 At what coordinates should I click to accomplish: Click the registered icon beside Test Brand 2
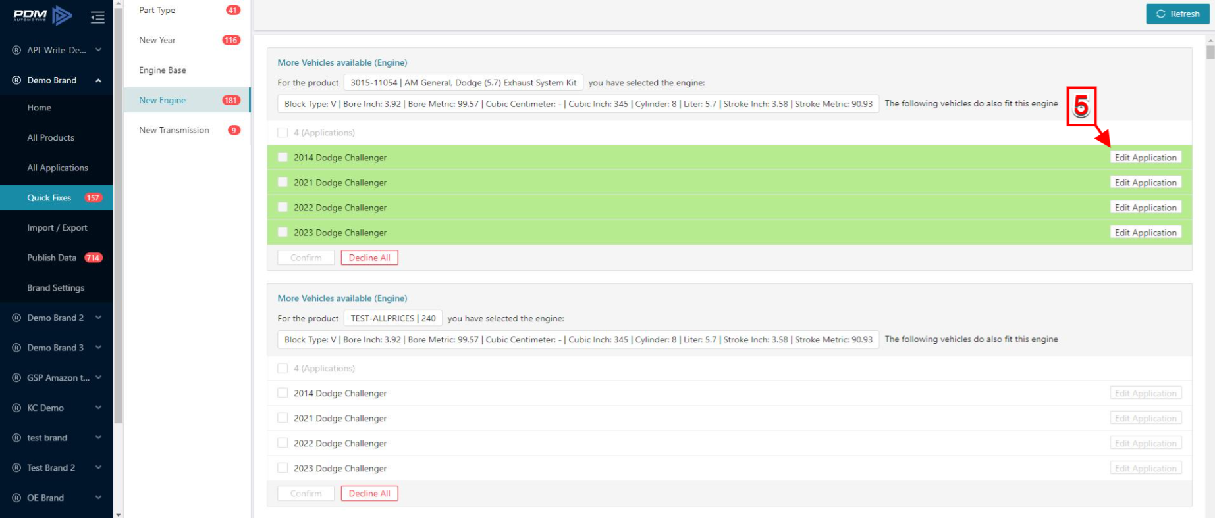tap(16, 467)
